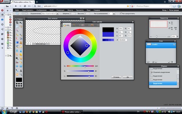Choose the elliptical marquee shape option
Screen dimensions: 182x114
(x=26, y=13)
